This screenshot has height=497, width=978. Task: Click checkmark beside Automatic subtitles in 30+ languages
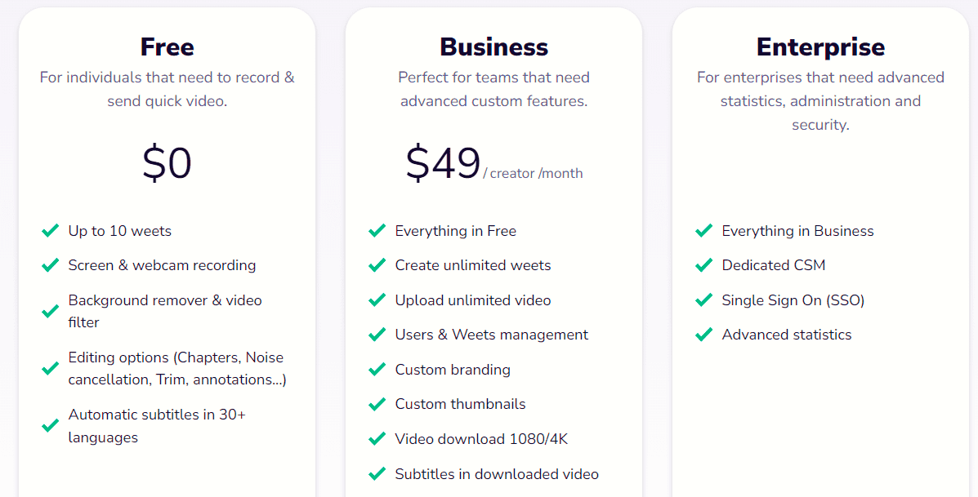coord(51,426)
